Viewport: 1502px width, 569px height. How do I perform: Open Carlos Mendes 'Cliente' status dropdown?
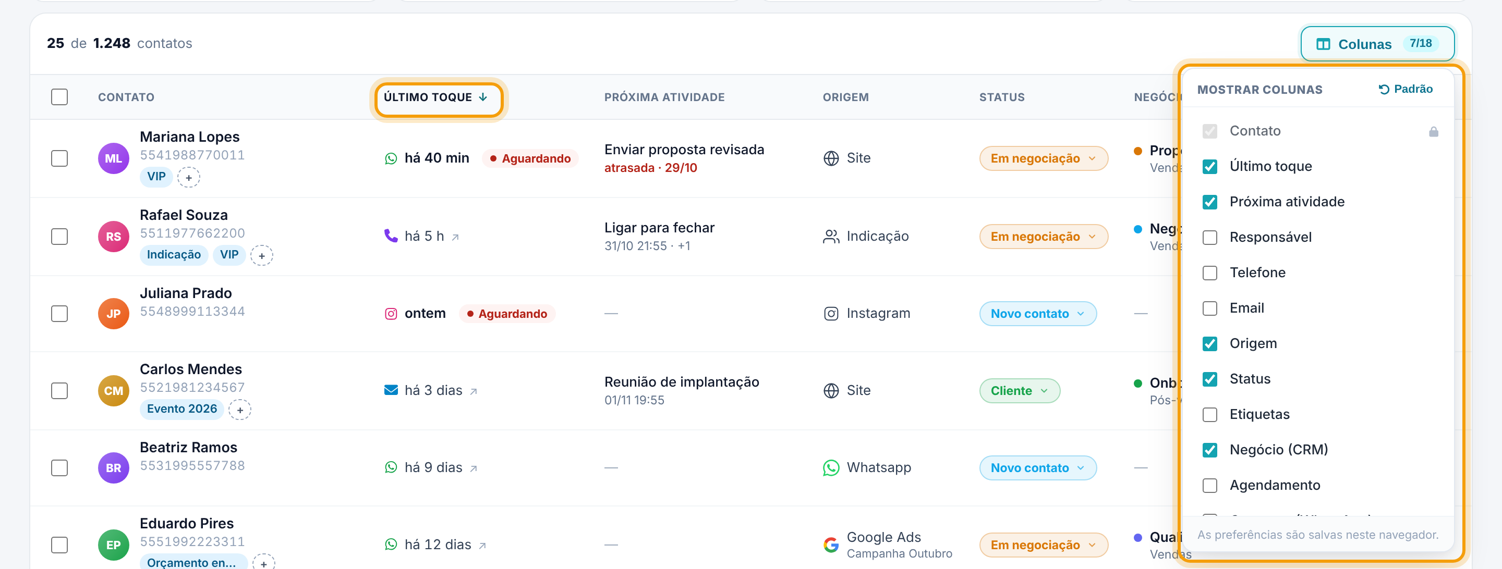[x=1019, y=391]
